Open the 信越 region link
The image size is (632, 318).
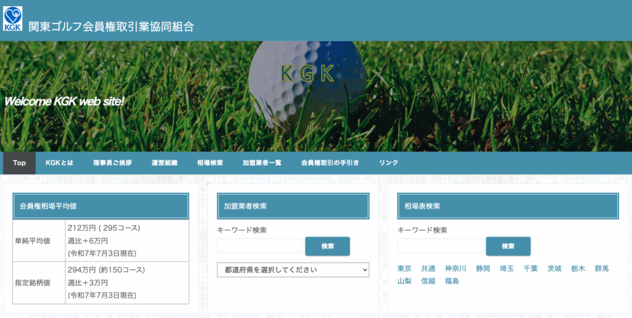tap(428, 281)
